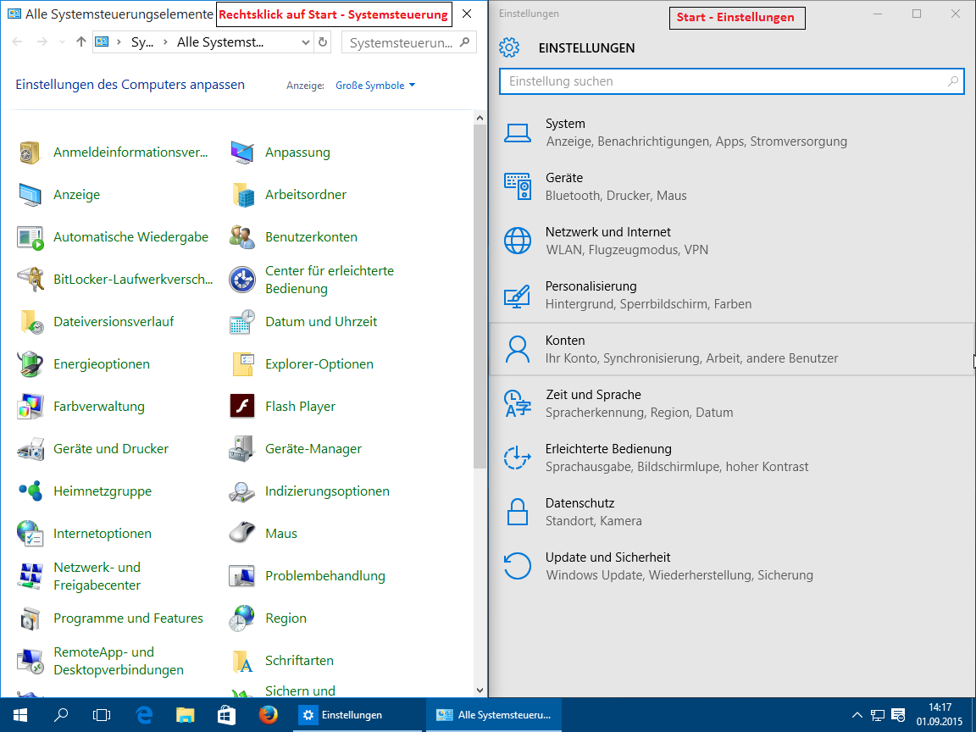
Task: Launch Firefox from taskbar
Action: (x=269, y=715)
